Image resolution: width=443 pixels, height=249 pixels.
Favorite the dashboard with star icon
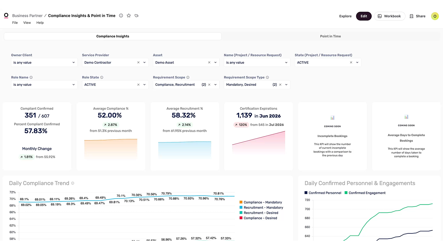129,16
